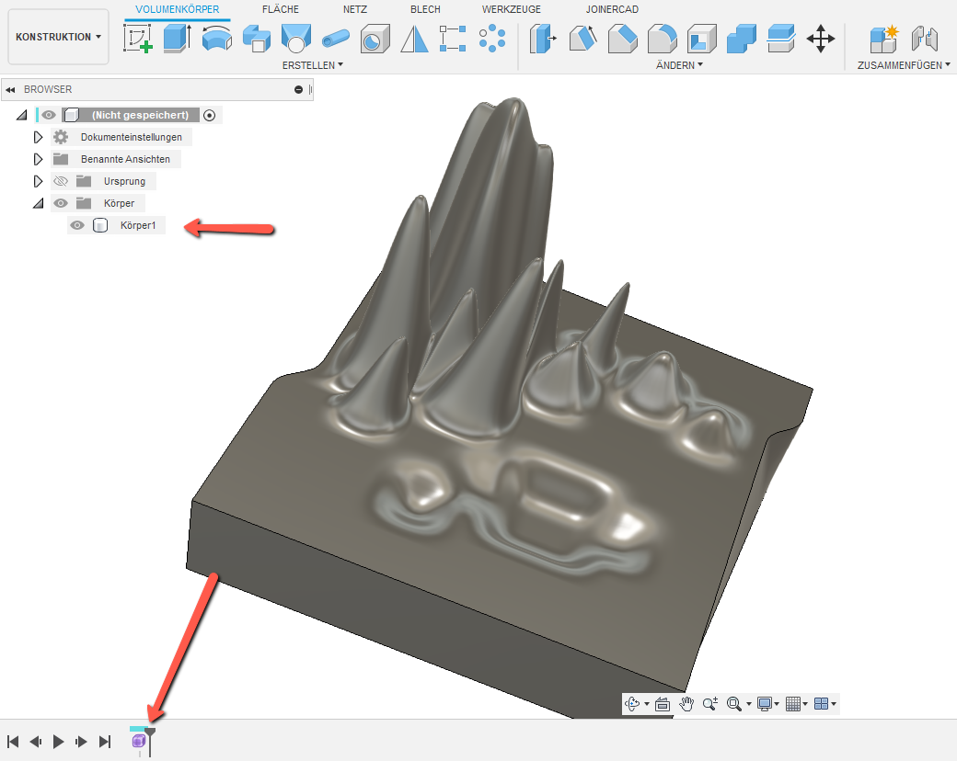Select the Rectangular Pattern tool
Image resolution: width=957 pixels, height=761 pixels.
[453, 39]
